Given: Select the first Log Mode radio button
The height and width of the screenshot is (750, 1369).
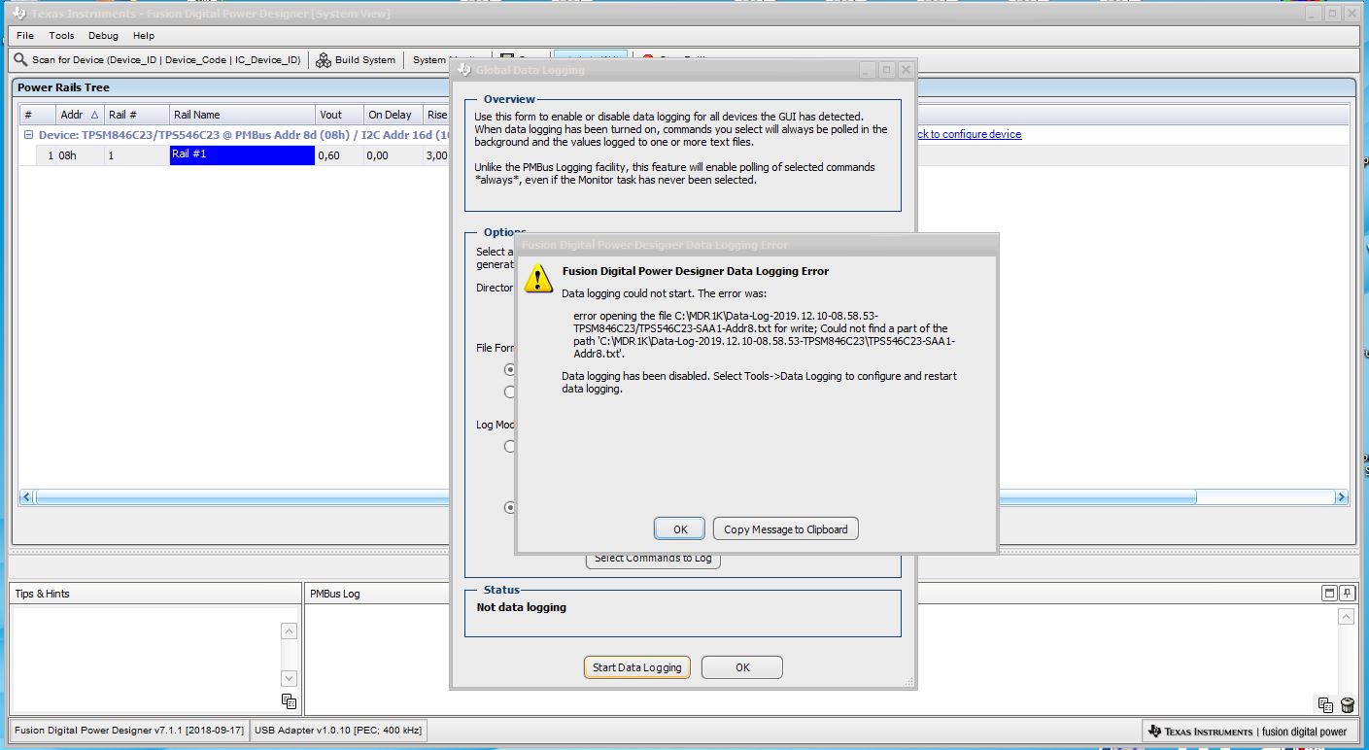Looking at the screenshot, I should point(510,446).
